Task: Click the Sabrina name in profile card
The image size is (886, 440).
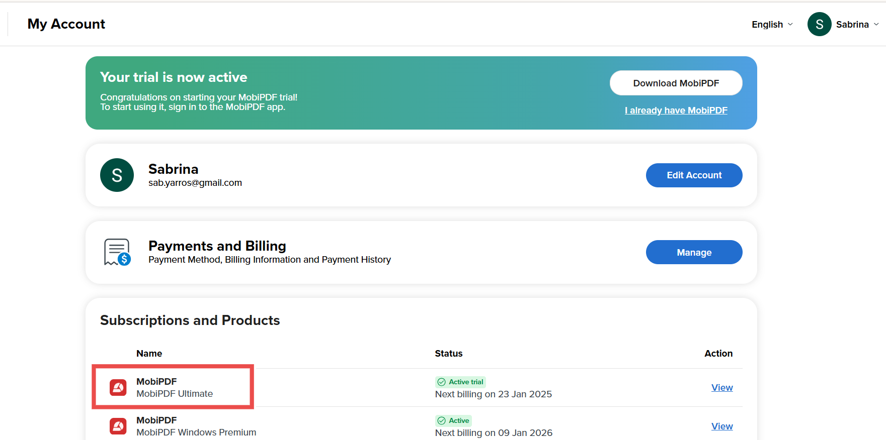Action: [173, 169]
